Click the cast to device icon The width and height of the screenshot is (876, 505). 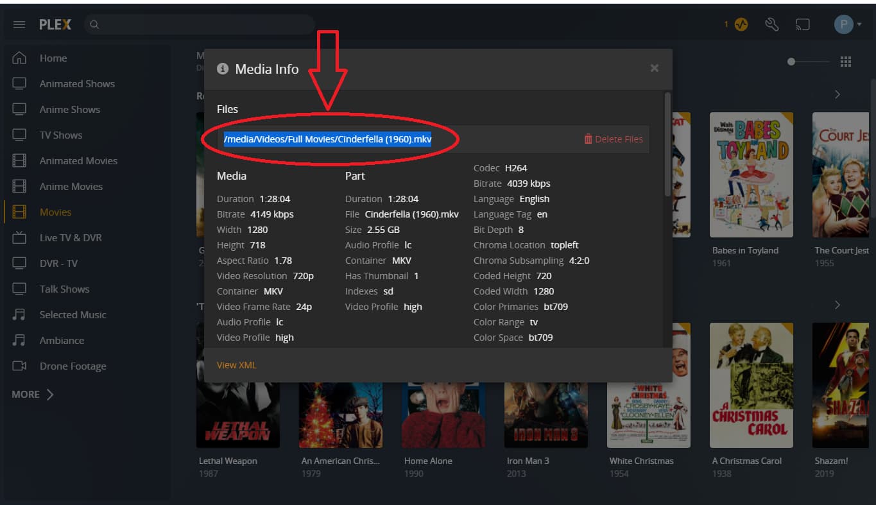pyautogui.click(x=803, y=25)
